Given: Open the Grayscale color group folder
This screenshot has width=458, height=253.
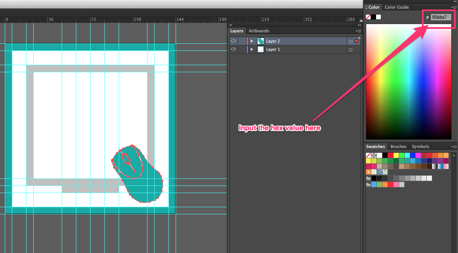Looking at the screenshot, I should [x=368, y=178].
